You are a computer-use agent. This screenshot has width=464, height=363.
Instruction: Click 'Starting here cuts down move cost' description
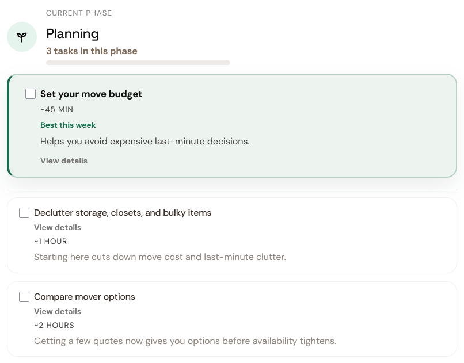160,257
